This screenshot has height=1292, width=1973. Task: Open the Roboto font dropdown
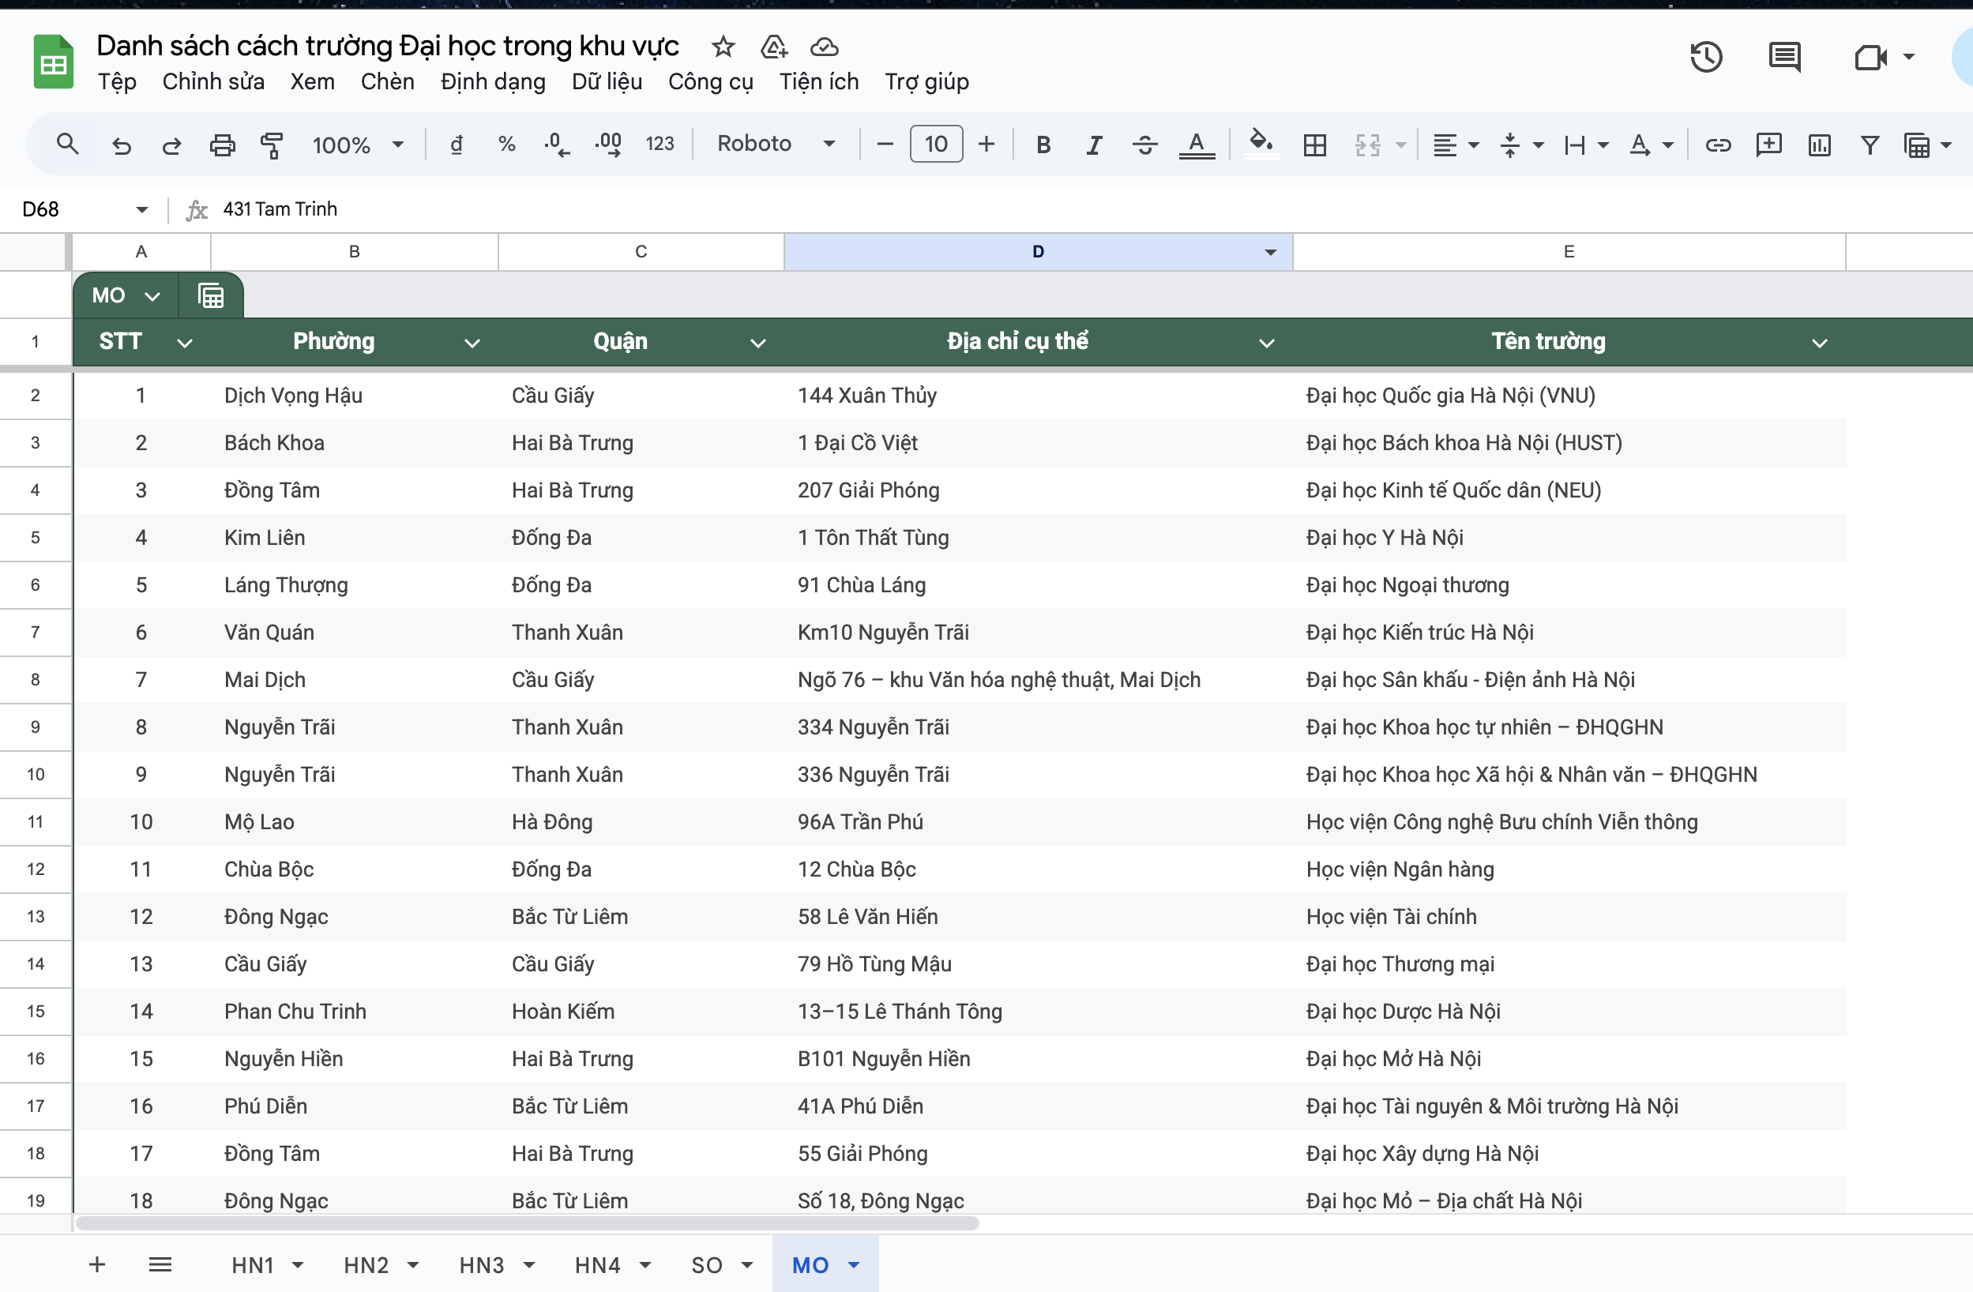click(775, 145)
